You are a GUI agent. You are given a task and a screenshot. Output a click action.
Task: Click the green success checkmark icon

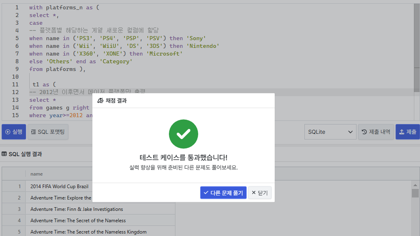[x=184, y=134]
